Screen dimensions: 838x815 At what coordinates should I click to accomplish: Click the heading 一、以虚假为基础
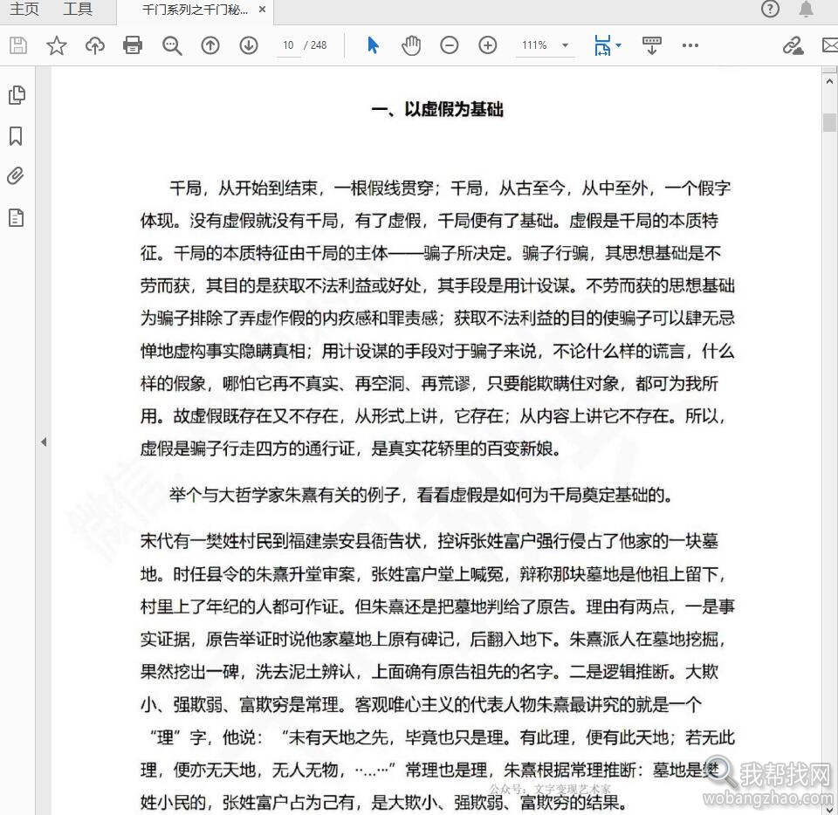click(437, 109)
